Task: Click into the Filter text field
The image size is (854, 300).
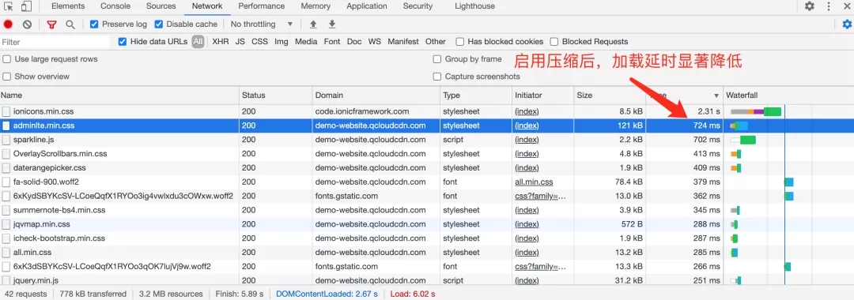Action: (55, 42)
